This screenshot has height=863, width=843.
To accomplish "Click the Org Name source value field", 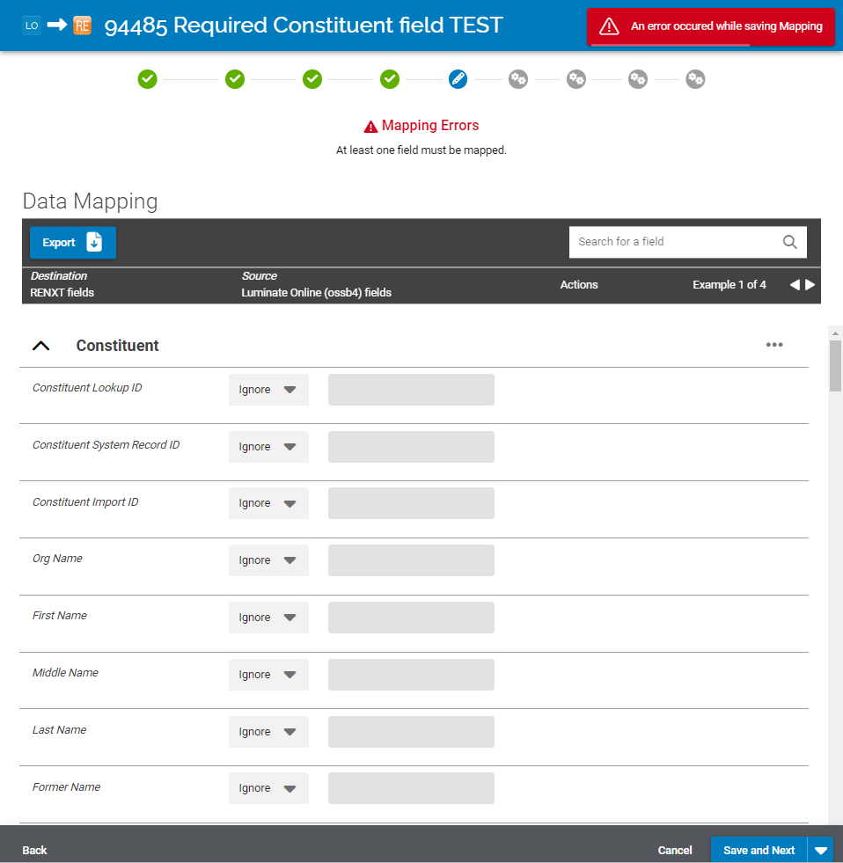I will [x=411, y=560].
